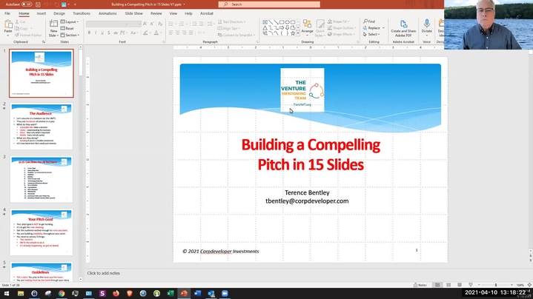Switch to the Slide Show tab
Image resolution: width=533 pixels, height=299 pixels.
(133, 13)
